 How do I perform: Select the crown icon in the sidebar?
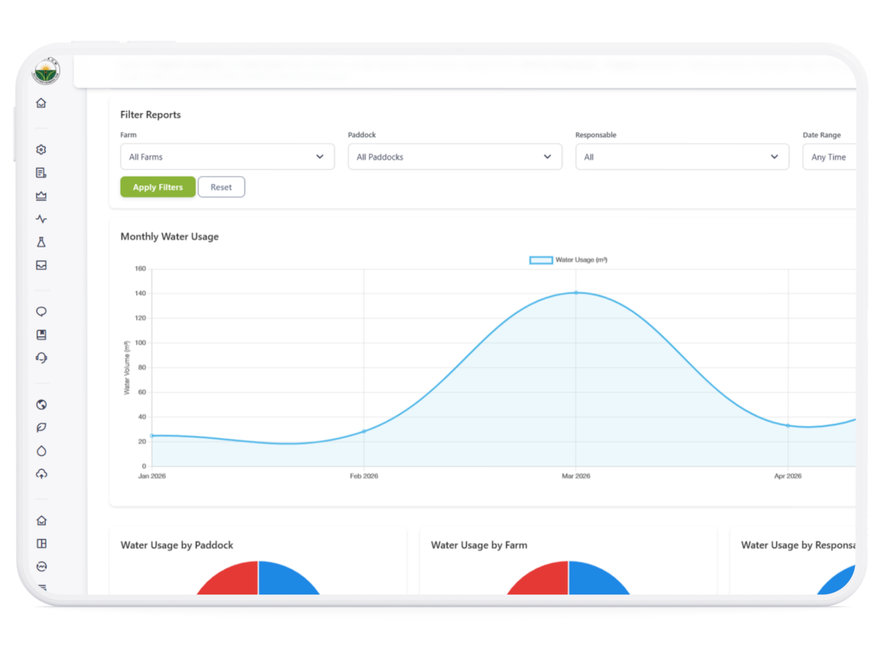[x=41, y=196]
